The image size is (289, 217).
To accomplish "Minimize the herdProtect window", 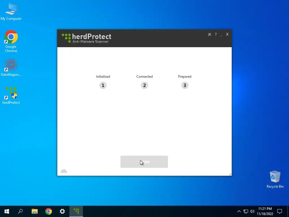I will (221, 35).
